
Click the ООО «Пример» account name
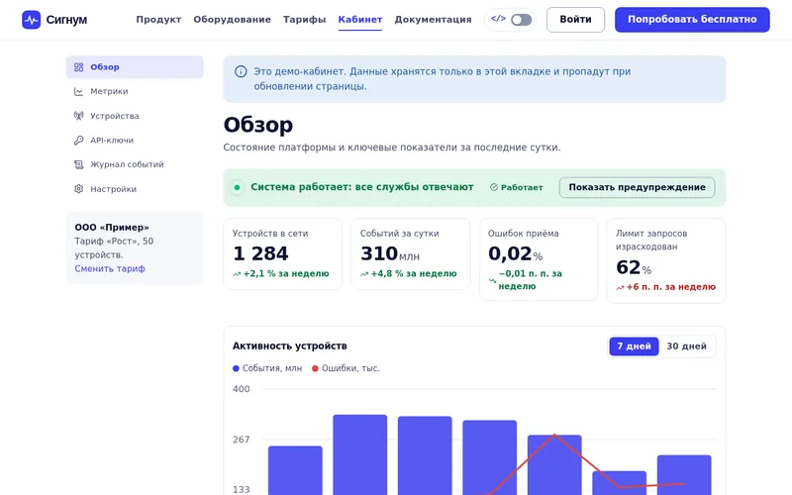pyautogui.click(x=112, y=228)
